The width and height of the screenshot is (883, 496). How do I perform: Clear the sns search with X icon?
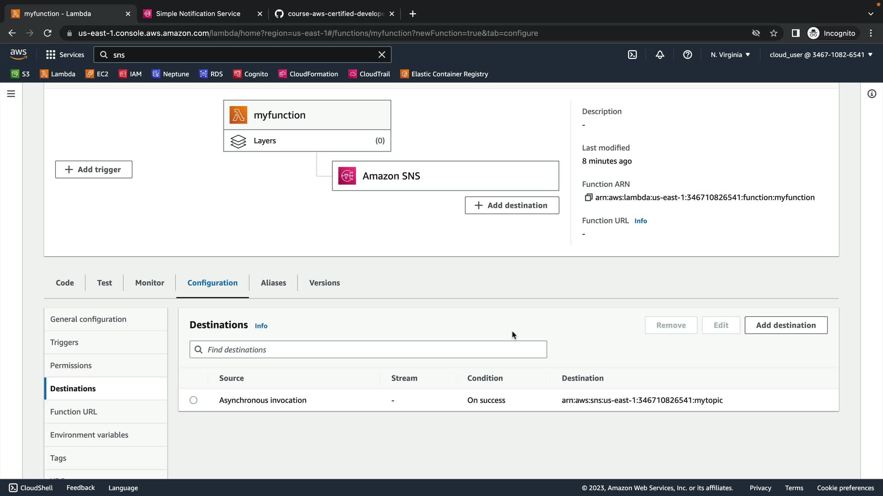click(382, 55)
